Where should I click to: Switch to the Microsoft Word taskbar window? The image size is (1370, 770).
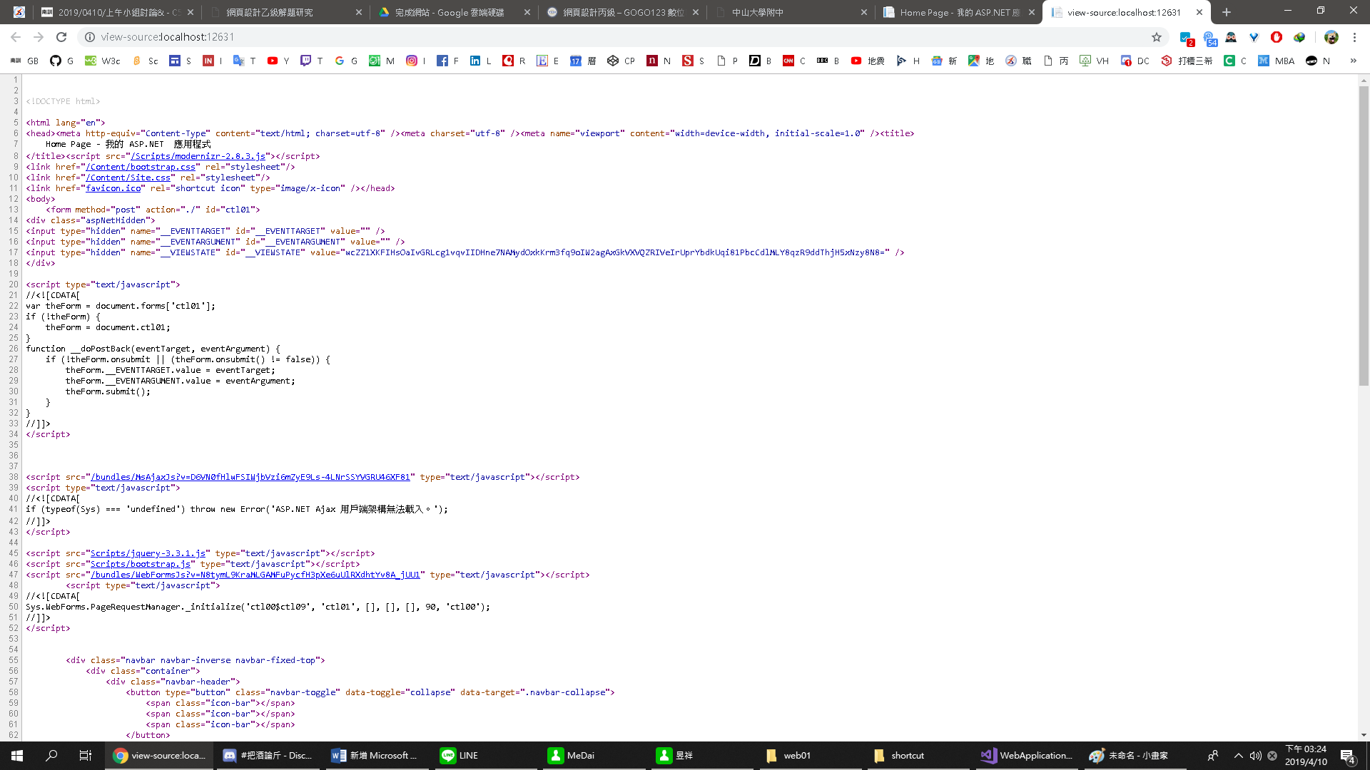click(377, 756)
